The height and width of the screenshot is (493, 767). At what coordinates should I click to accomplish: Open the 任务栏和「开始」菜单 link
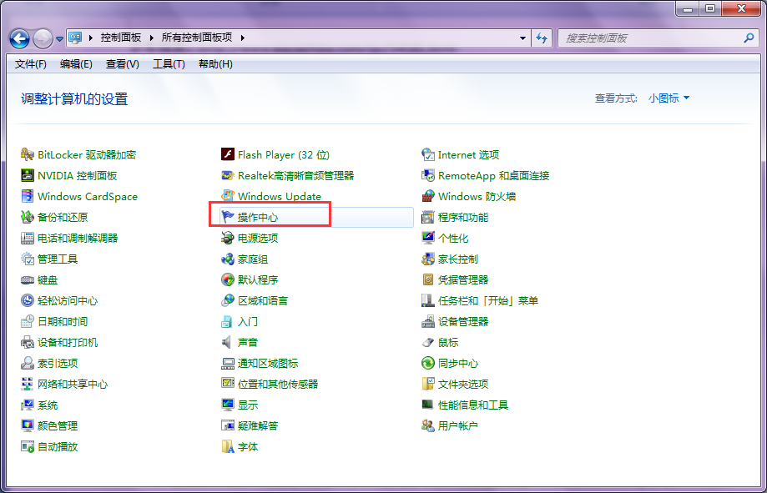pos(488,300)
